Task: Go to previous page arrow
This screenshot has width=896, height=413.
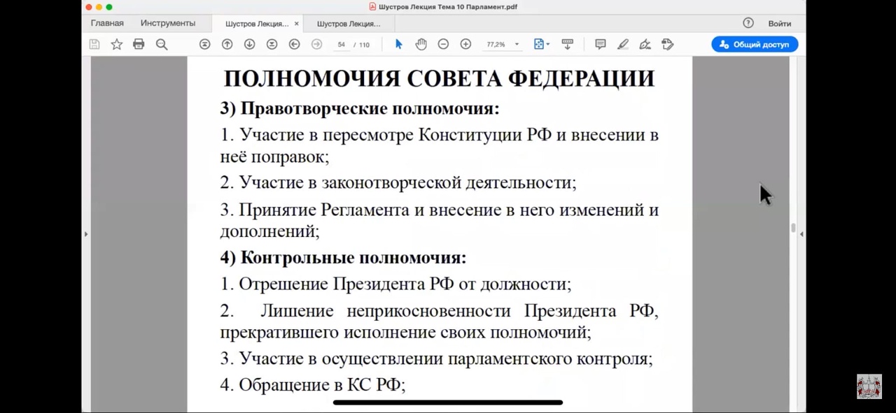Action: (227, 44)
